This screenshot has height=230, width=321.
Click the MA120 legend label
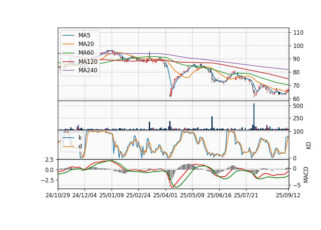pos(88,61)
